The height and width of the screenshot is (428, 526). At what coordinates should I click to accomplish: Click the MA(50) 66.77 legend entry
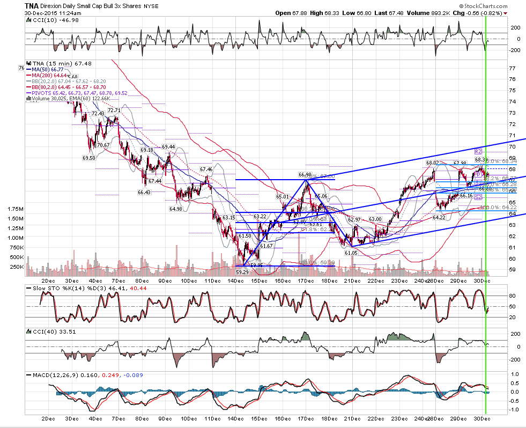point(45,70)
